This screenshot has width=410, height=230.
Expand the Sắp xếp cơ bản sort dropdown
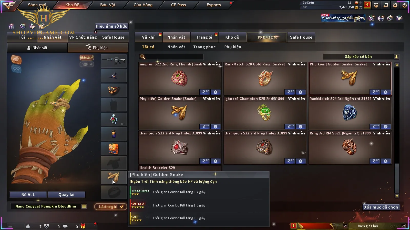(396, 57)
